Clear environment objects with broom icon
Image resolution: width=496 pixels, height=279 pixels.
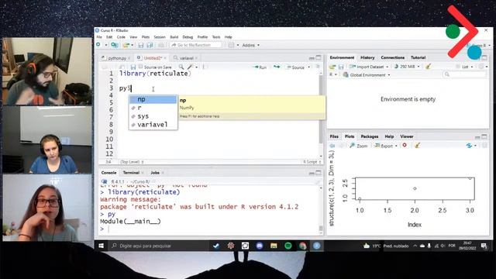click(429, 66)
